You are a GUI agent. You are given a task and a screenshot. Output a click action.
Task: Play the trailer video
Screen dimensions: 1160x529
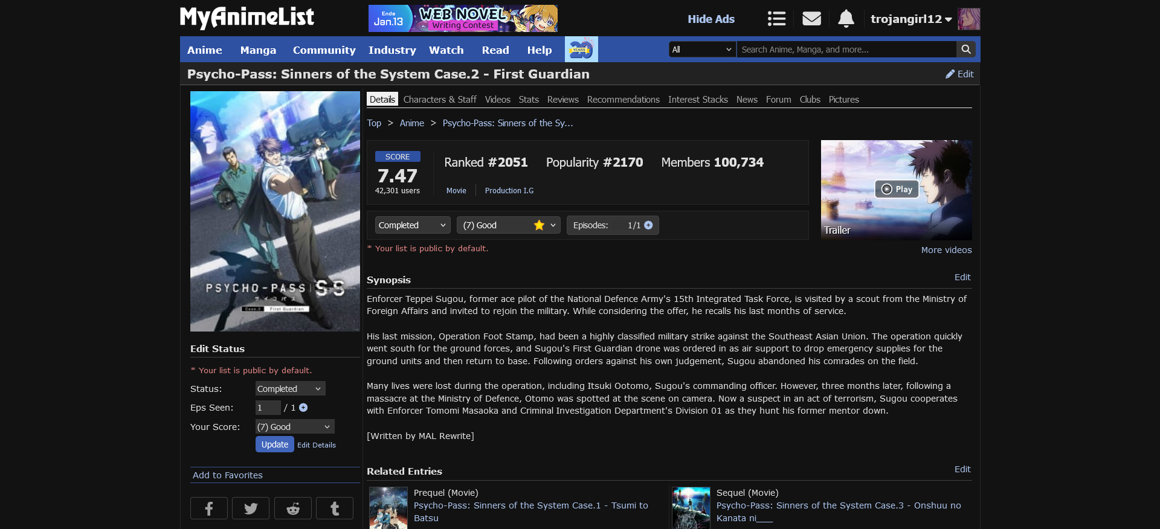[897, 189]
